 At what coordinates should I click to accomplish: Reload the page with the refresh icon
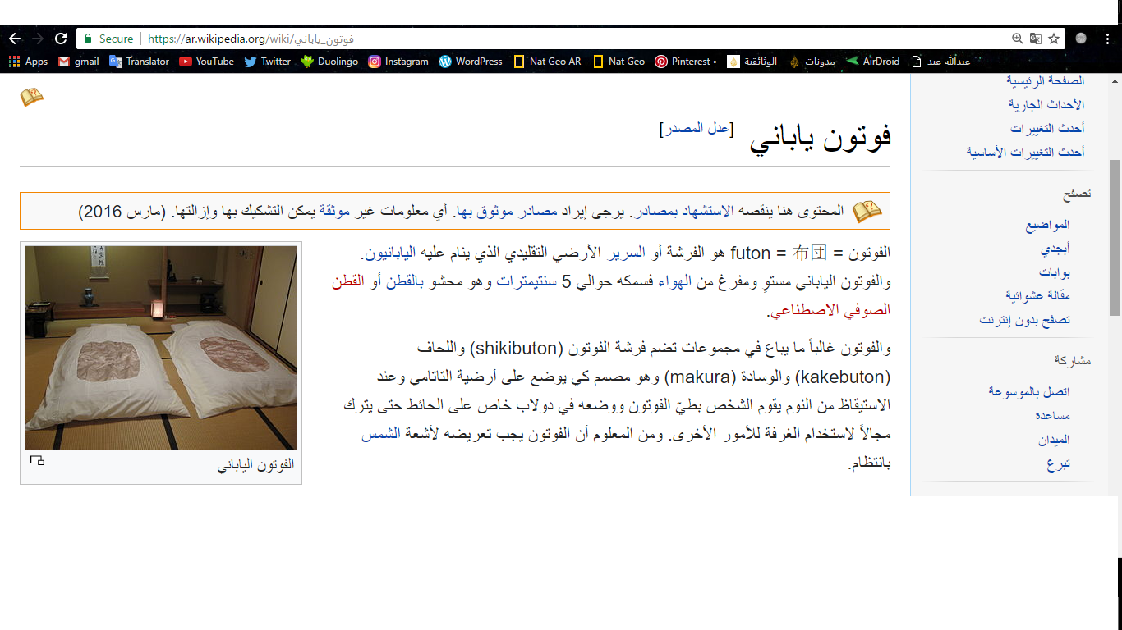61,39
